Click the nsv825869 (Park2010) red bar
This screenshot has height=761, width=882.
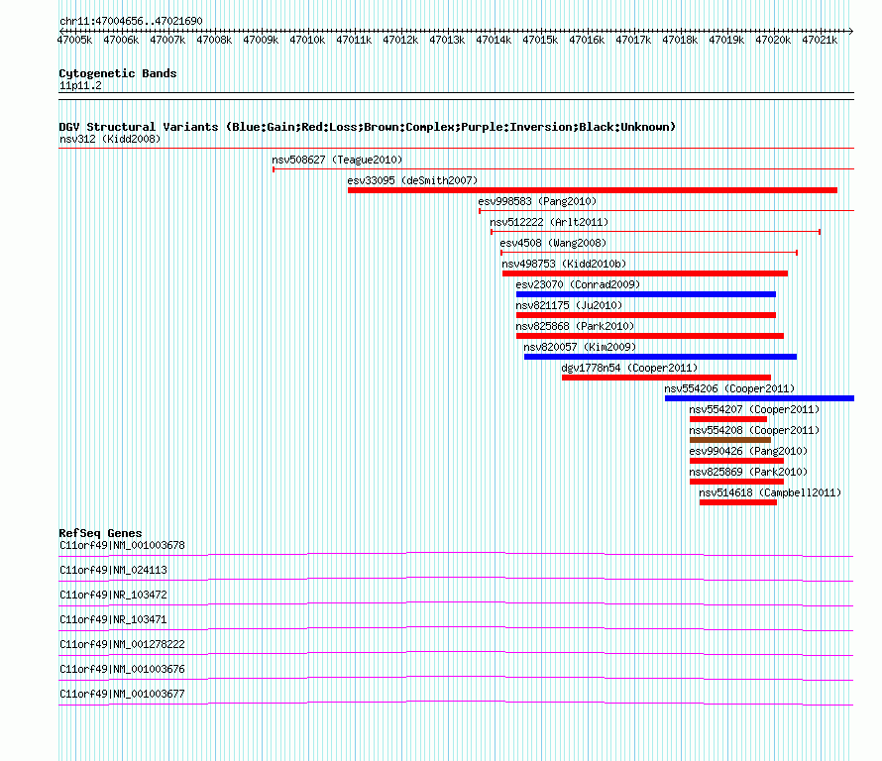tap(736, 482)
